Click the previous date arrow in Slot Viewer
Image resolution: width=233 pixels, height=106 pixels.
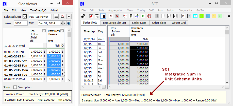coord(61,23)
